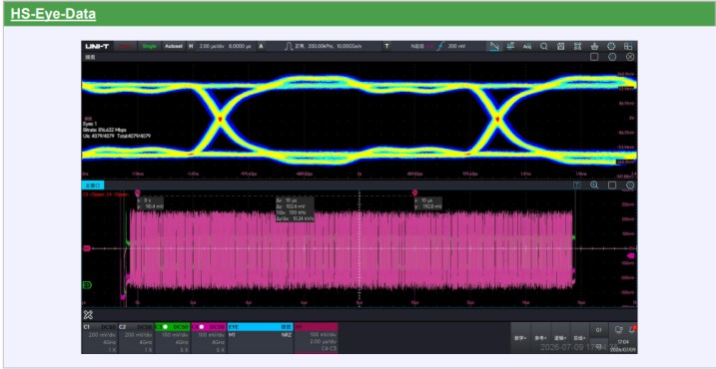Click the basket-shaped toolbar icon
716x369 pixels.
pos(594,46)
